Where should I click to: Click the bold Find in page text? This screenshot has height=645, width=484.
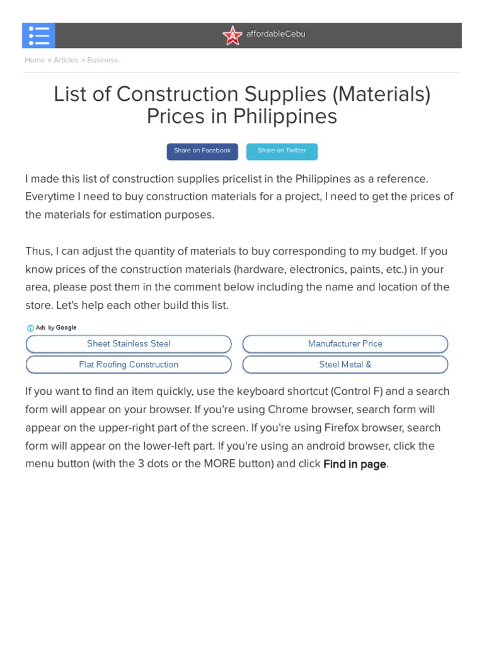[x=354, y=465]
